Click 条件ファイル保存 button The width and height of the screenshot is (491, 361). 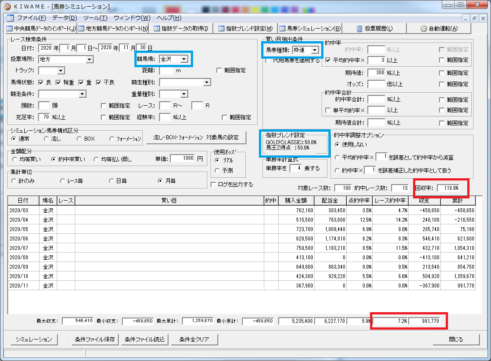coord(95,340)
